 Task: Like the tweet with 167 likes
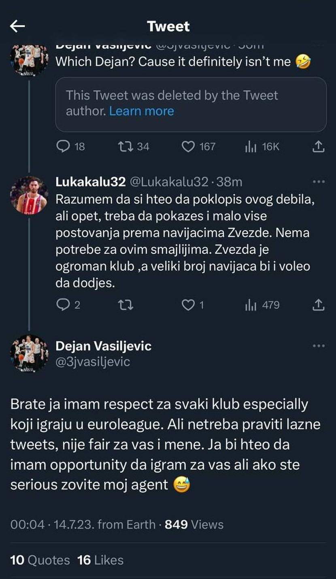coord(188,146)
